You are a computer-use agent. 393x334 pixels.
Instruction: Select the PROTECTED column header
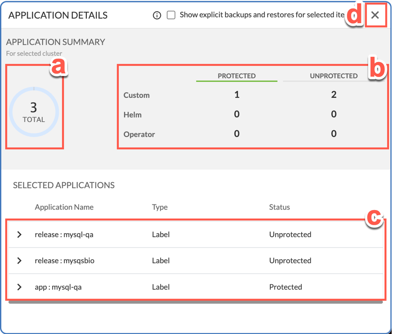point(237,76)
